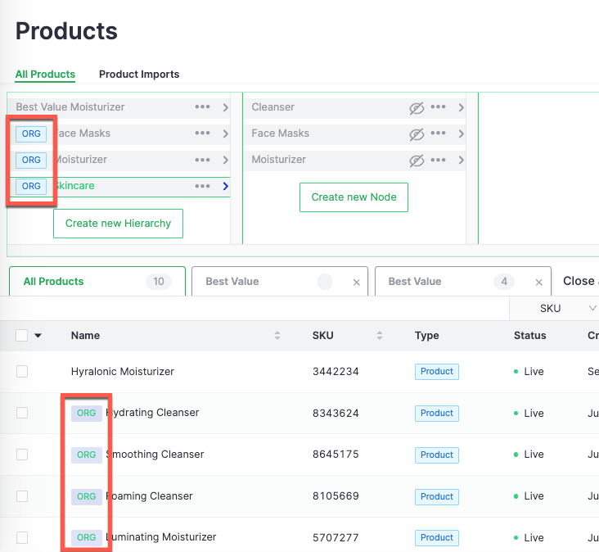Click the ORG badge beside Hydrating Cleanser
Screen dimensions: 599x552
tap(86, 414)
